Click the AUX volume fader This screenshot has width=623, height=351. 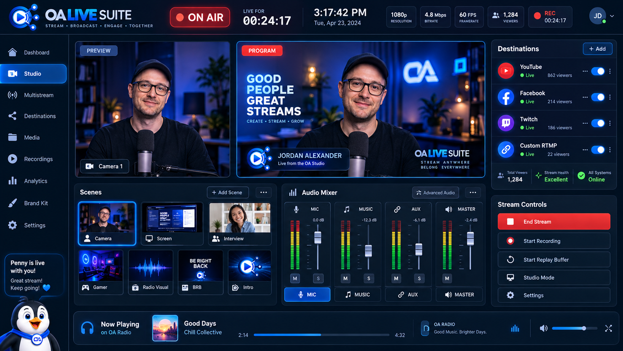[418, 249]
